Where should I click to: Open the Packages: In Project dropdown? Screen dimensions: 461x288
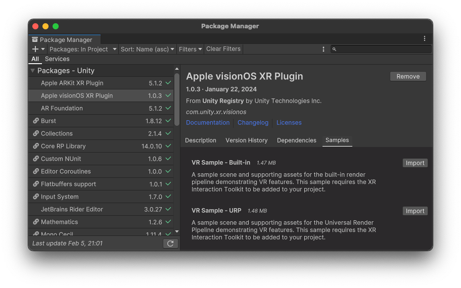pyautogui.click(x=83, y=49)
